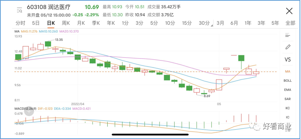Open the chart list settings icon
The image size is (301, 139).
pyautogui.click(x=287, y=35)
